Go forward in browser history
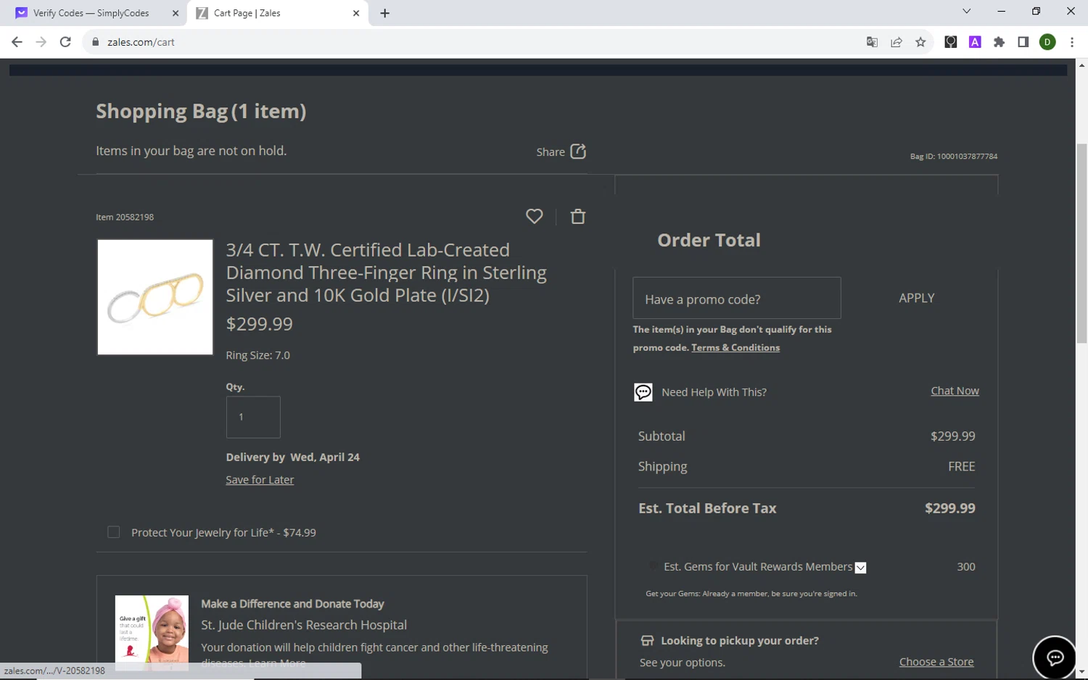Screen dimensions: 1088x680 pos(41,42)
